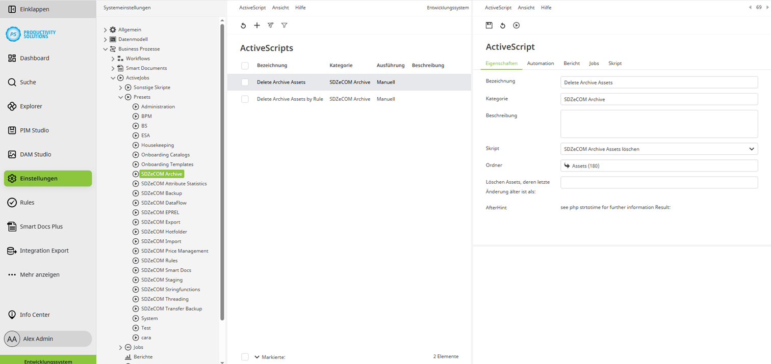Check the Delete Archive Assets row checkbox
The width and height of the screenshot is (771, 364).
pyautogui.click(x=245, y=82)
